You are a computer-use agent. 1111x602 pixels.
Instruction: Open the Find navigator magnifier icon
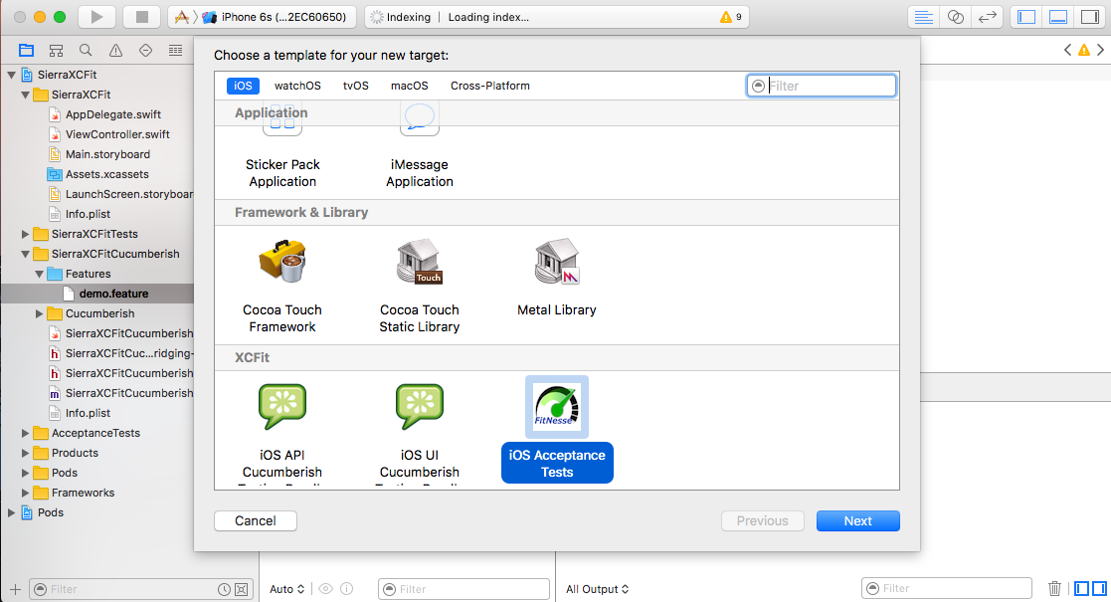86,50
